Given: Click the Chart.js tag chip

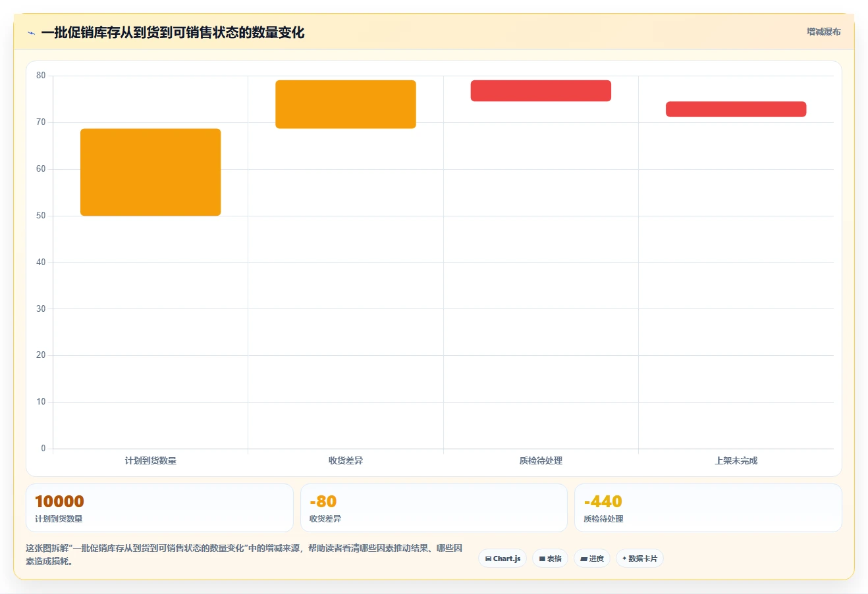Looking at the screenshot, I should 502,558.
